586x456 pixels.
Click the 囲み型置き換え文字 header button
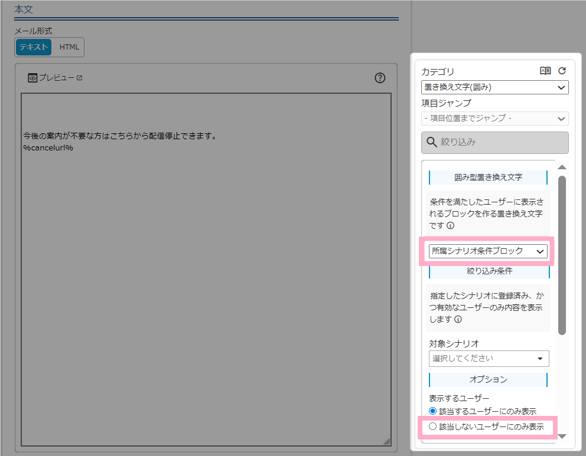click(489, 177)
